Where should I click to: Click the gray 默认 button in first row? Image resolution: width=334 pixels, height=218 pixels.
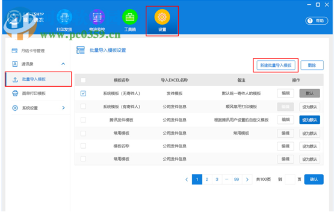(309, 93)
